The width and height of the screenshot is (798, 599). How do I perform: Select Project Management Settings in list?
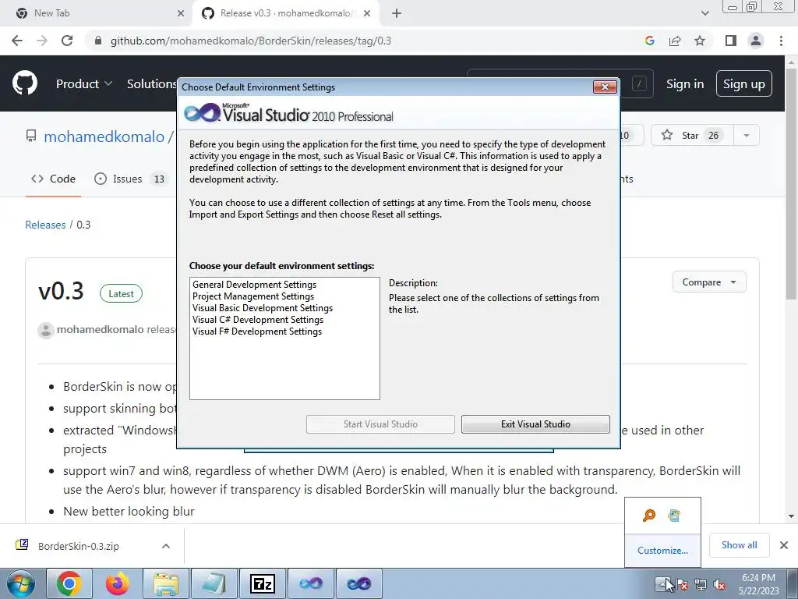[x=253, y=296]
